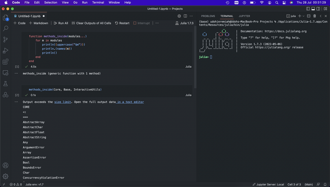Click the split editor icon
The width and height of the screenshot is (330, 187).
(185, 16)
